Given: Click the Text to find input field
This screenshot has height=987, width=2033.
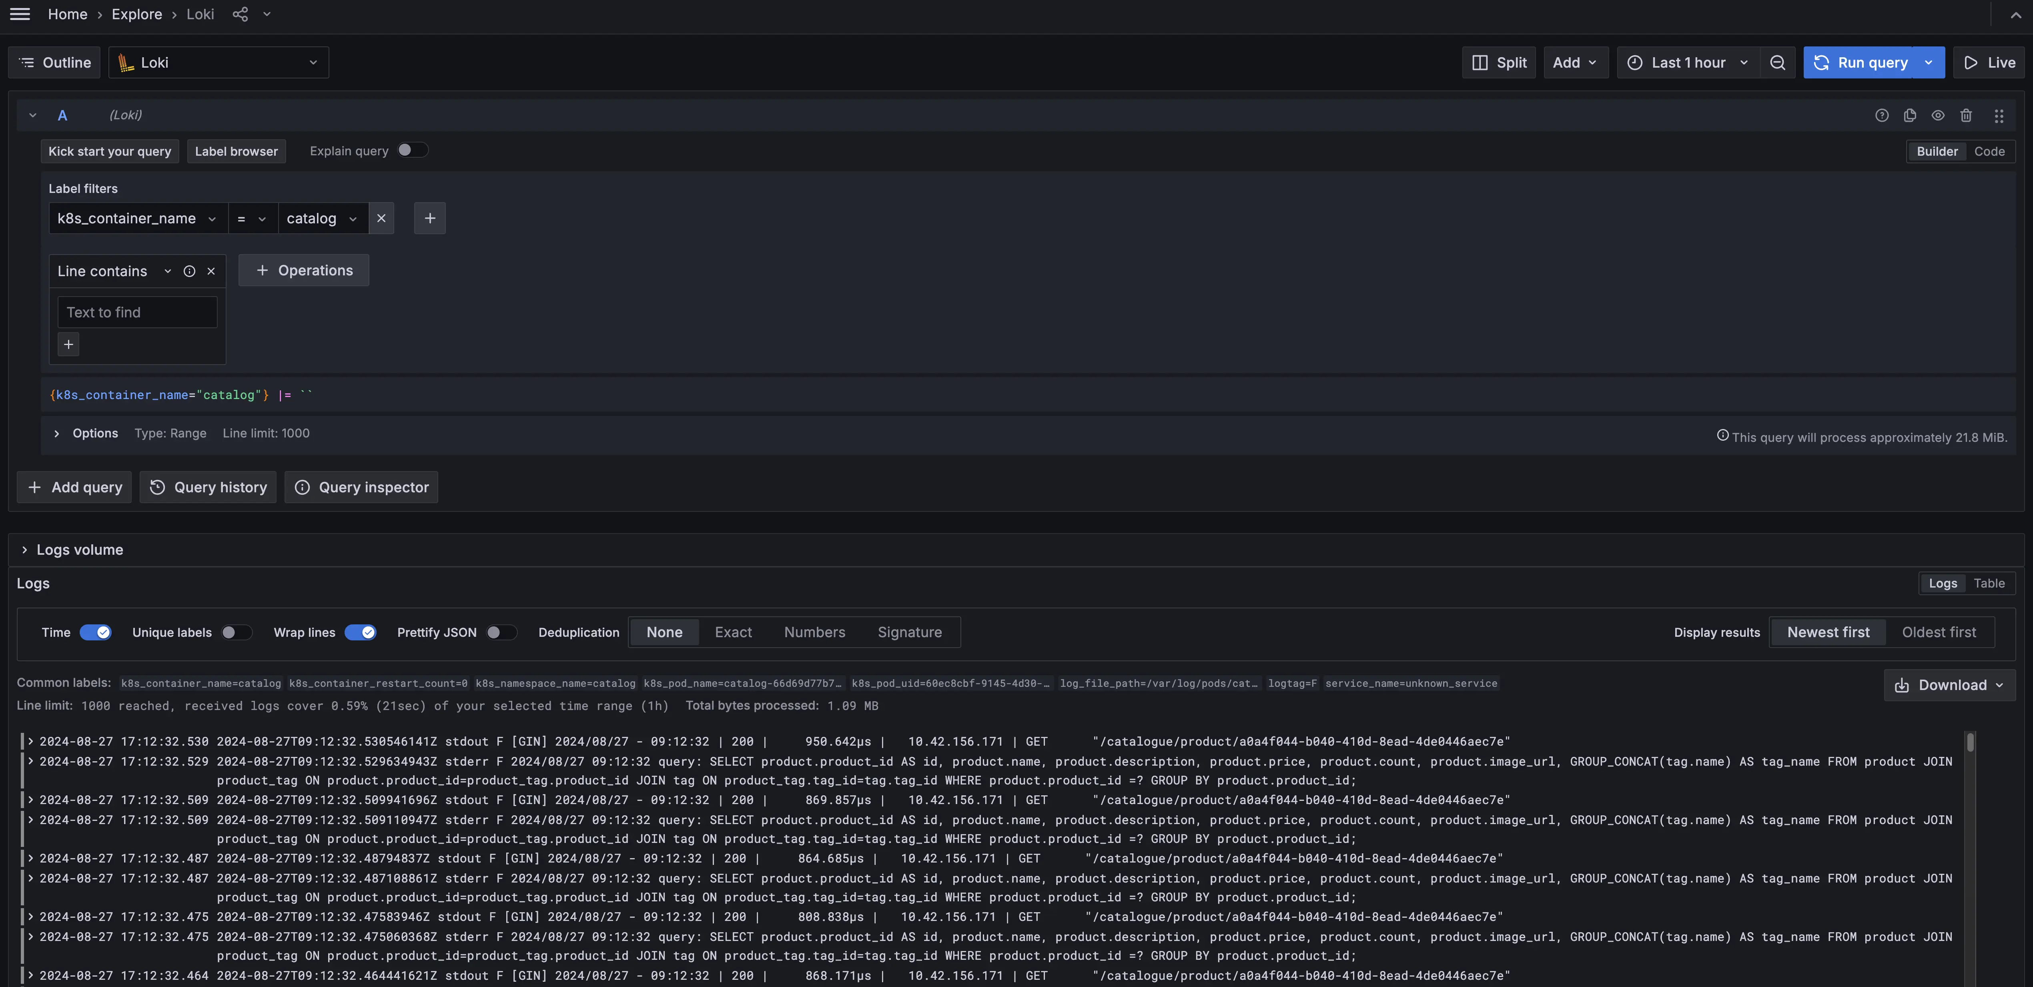Looking at the screenshot, I should [x=137, y=313].
